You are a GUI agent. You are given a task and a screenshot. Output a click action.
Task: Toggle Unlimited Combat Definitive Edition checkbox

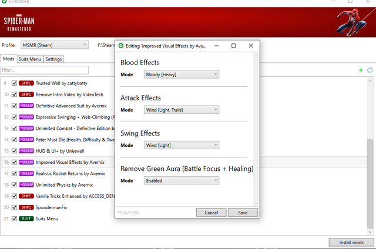14,128
